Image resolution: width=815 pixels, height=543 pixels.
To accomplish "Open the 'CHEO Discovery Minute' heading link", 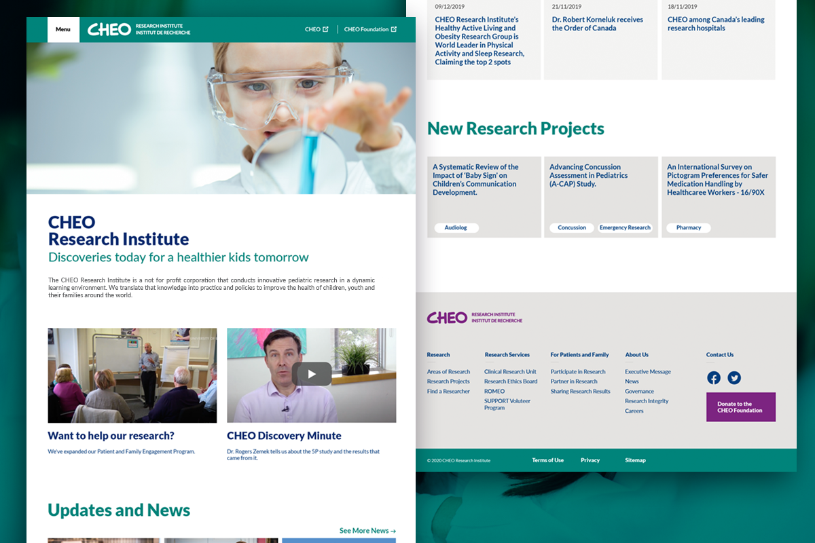I will click(x=284, y=436).
